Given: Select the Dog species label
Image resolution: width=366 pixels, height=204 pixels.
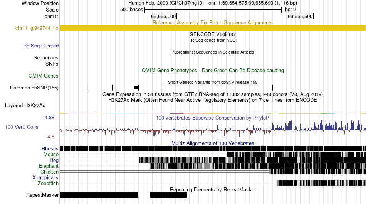Looking at the screenshot, I should coord(54,160).
